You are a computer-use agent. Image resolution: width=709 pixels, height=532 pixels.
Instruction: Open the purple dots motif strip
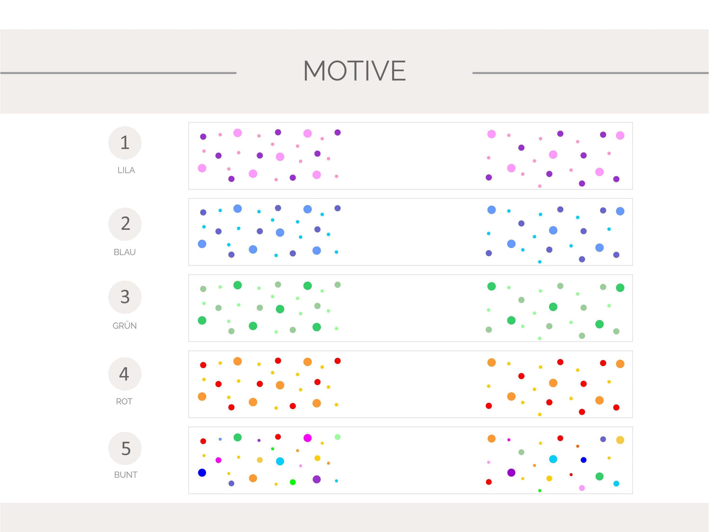[410, 156]
